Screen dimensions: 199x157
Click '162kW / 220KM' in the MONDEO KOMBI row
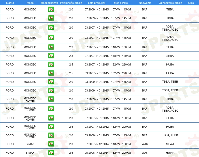click(x=121, y=127)
